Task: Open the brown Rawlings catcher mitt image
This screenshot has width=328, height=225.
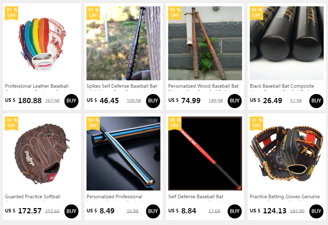Action: click(x=42, y=154)
